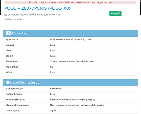Select the โรงงานผู้ผลิต row label
141x114 pixels.
tap(12, 62)
